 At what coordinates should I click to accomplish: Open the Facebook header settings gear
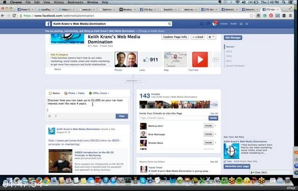[247, 24]
